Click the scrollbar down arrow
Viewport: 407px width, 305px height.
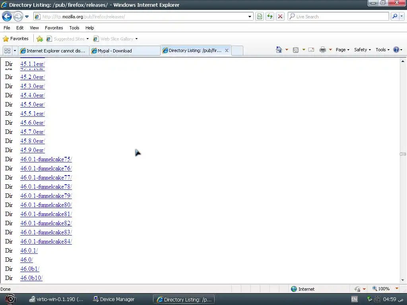[403, 280]
